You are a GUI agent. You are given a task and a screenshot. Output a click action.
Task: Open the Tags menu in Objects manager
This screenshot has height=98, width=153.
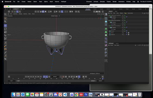pyautogui.click(x=125, y=13)
